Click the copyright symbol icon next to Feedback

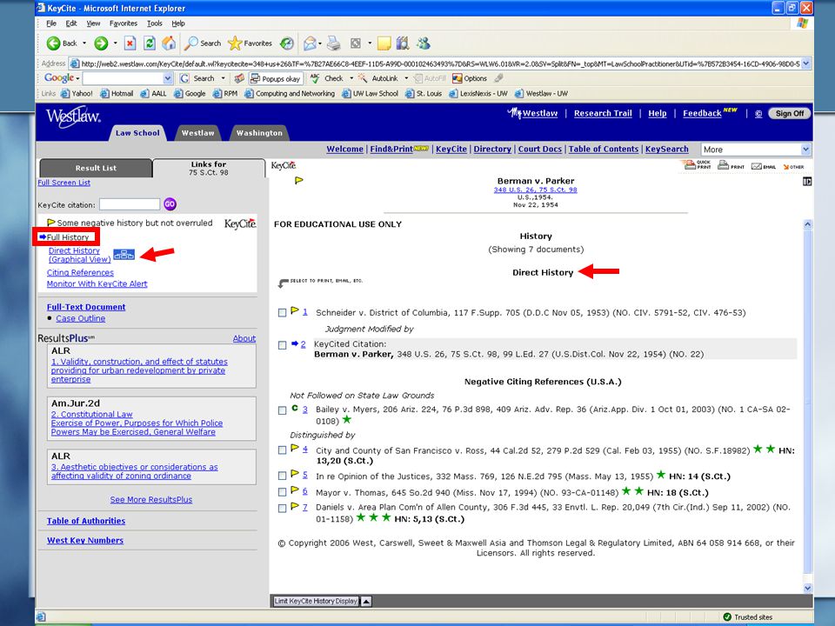(758, 114)
